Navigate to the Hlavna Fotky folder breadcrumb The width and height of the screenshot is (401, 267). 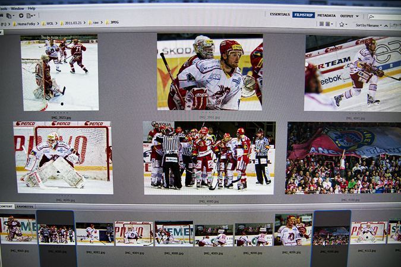[24, 24]
